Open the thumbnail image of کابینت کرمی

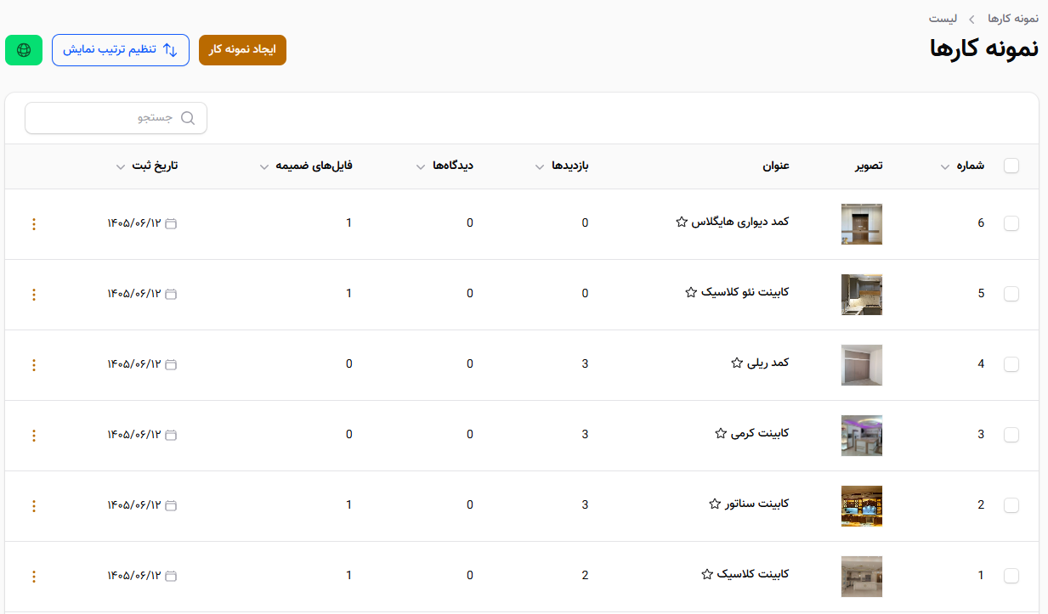(x=862, y=436)
